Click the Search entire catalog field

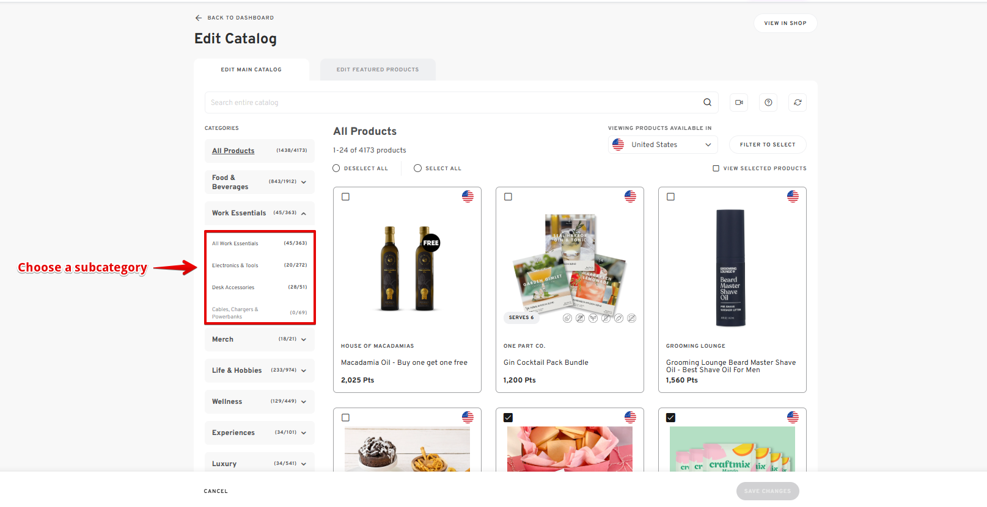[452, 102]
